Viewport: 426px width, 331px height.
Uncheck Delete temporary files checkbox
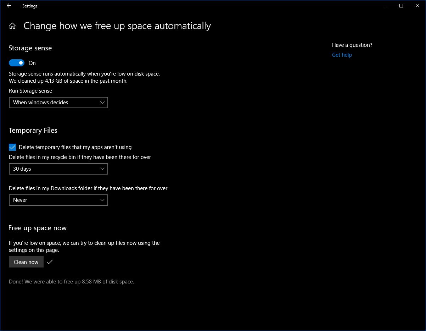[12, 147]
